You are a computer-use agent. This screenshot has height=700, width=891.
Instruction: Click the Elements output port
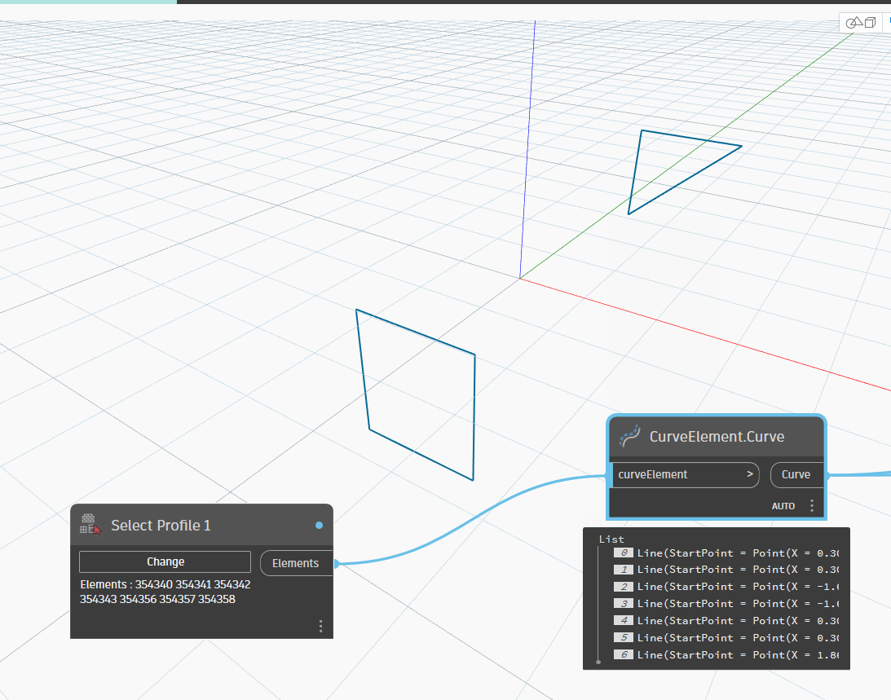296,563
